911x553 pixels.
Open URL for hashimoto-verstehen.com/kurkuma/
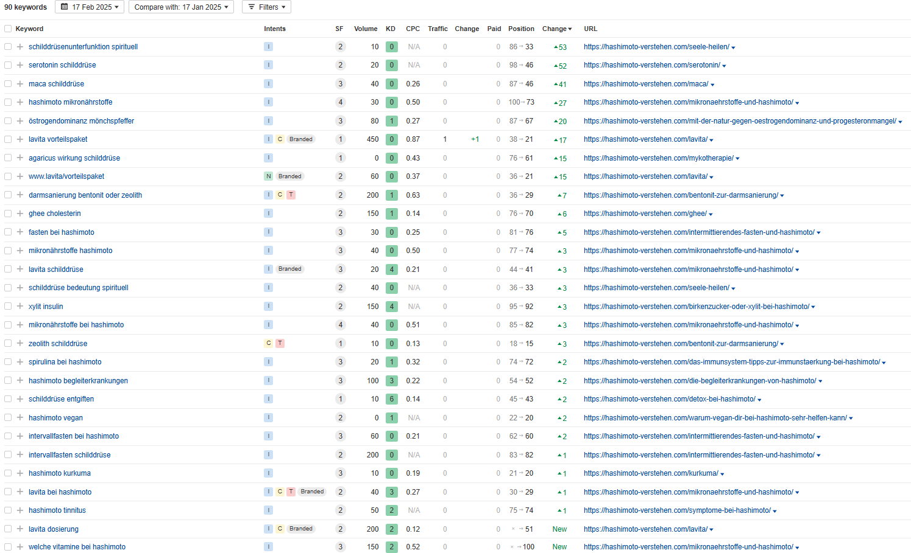[x=650, y=473]
